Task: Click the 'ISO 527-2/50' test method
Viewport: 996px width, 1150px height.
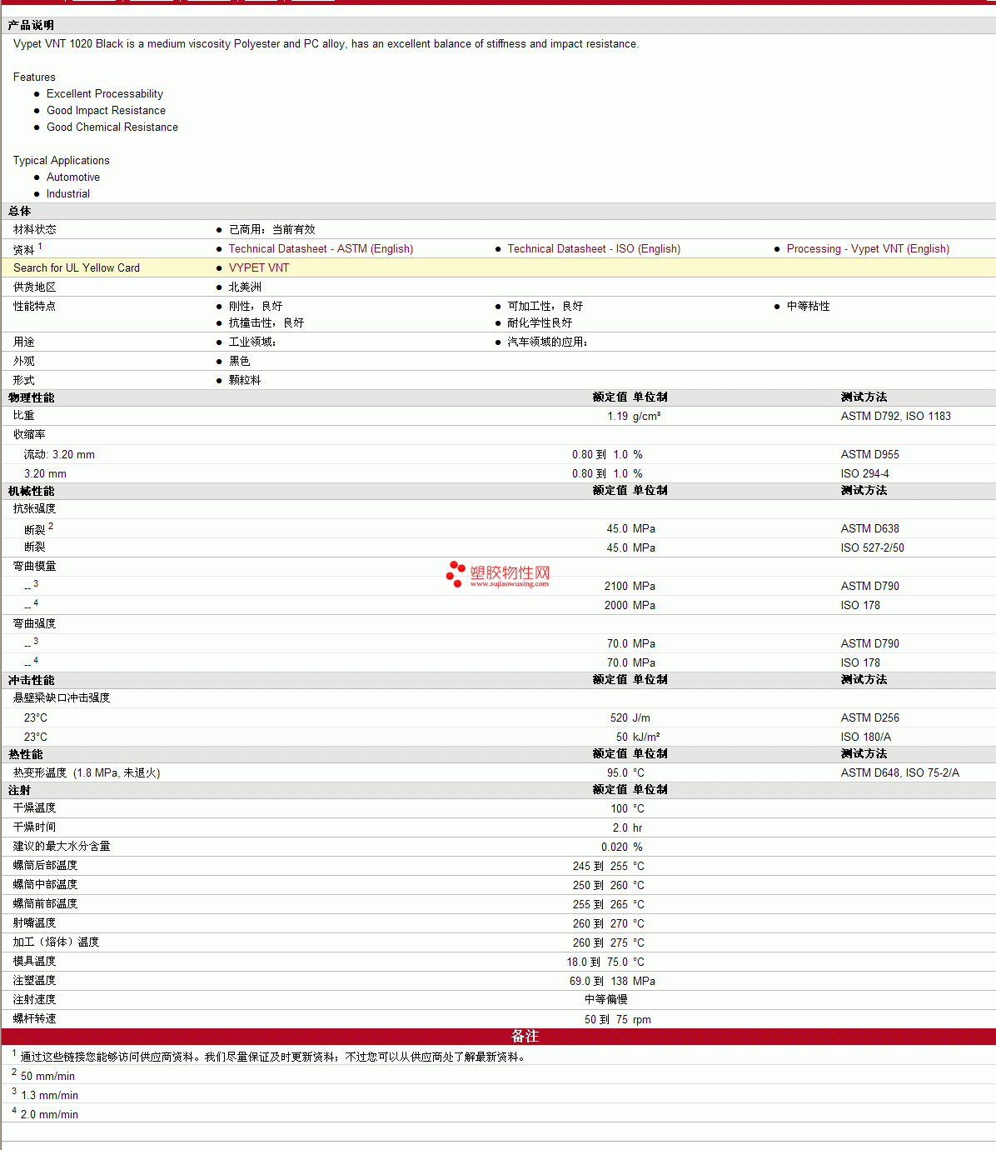Action: [873, 547]
